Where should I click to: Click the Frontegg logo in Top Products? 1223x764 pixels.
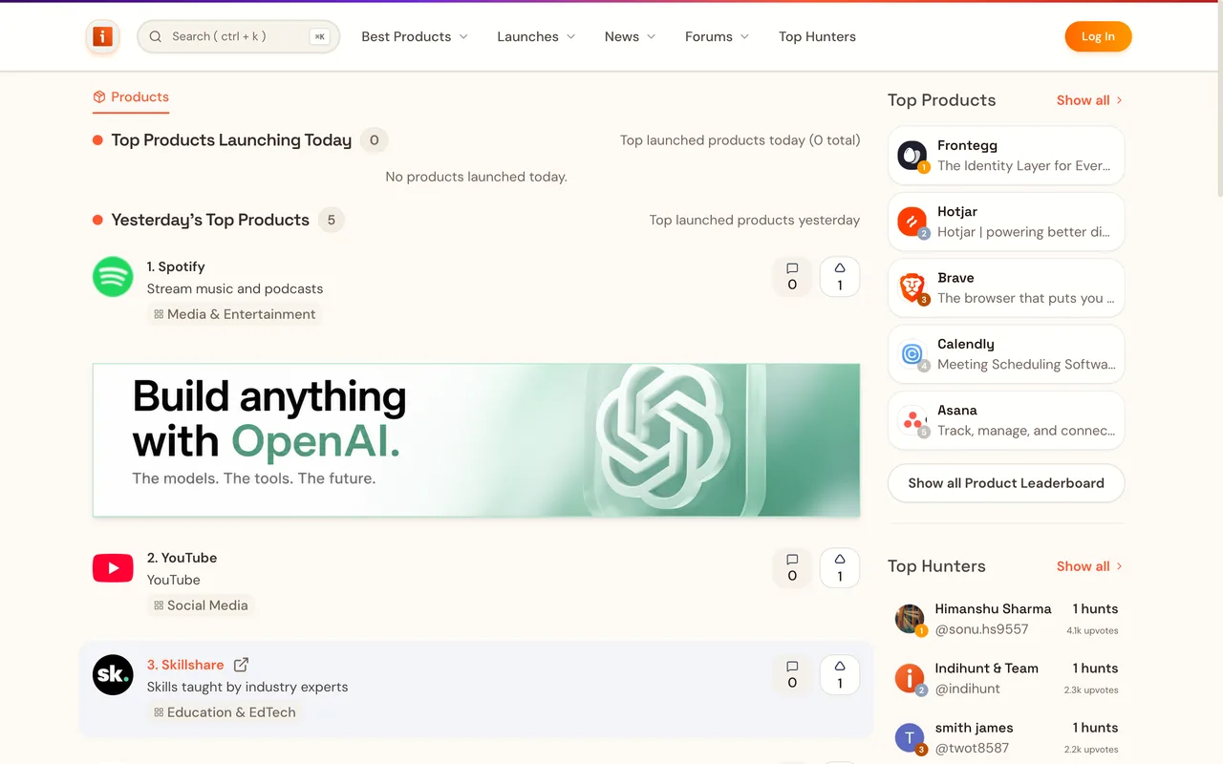(912, 155)
